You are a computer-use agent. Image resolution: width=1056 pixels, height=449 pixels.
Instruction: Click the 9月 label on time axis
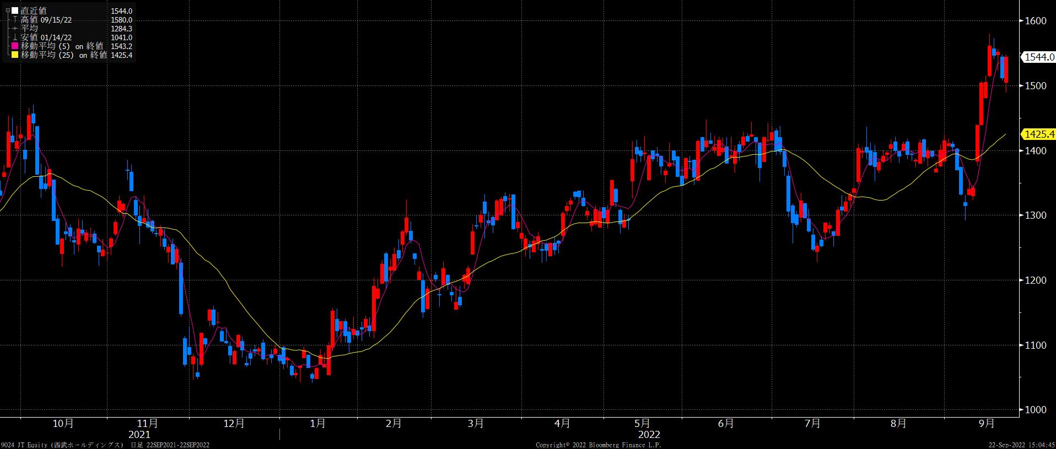[987, 424]
